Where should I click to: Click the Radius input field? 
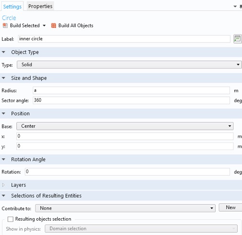point(131,90)
